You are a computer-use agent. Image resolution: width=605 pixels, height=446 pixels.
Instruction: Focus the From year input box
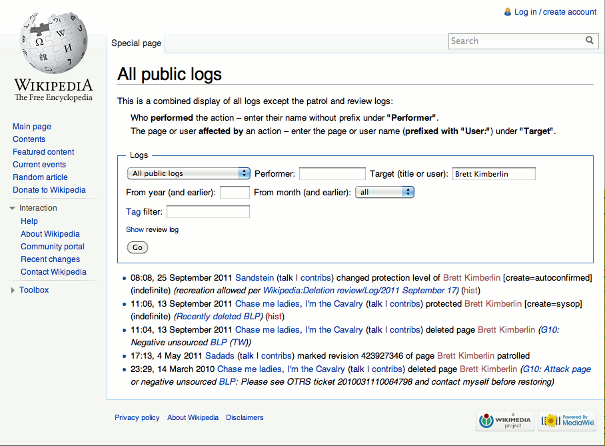(235, 193)
